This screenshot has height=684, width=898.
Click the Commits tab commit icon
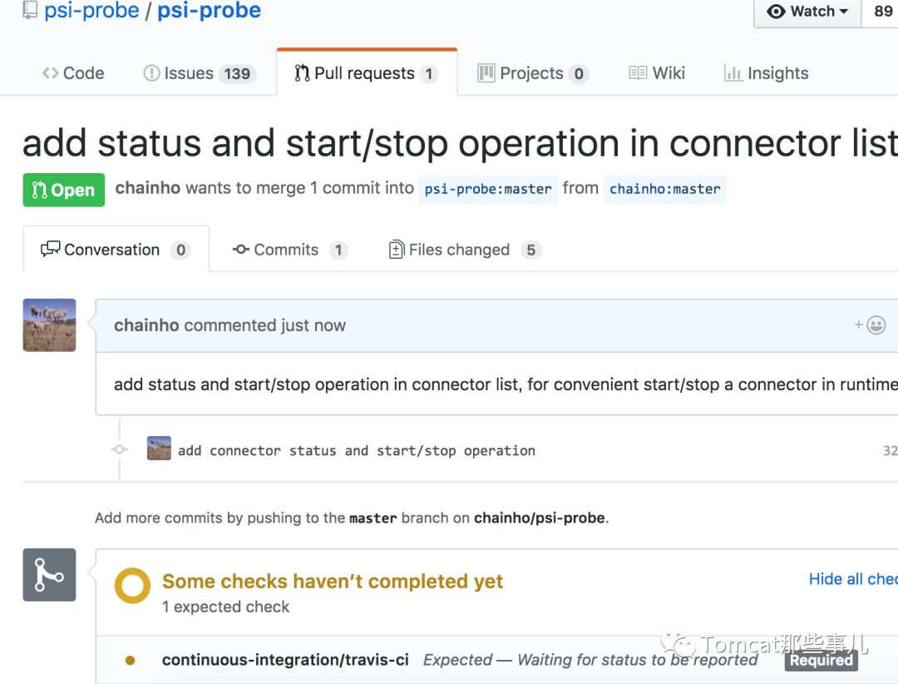(x=240, y=250)
